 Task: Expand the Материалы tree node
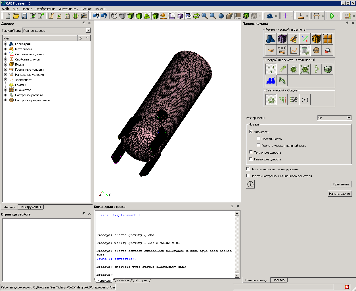point(5,49)
